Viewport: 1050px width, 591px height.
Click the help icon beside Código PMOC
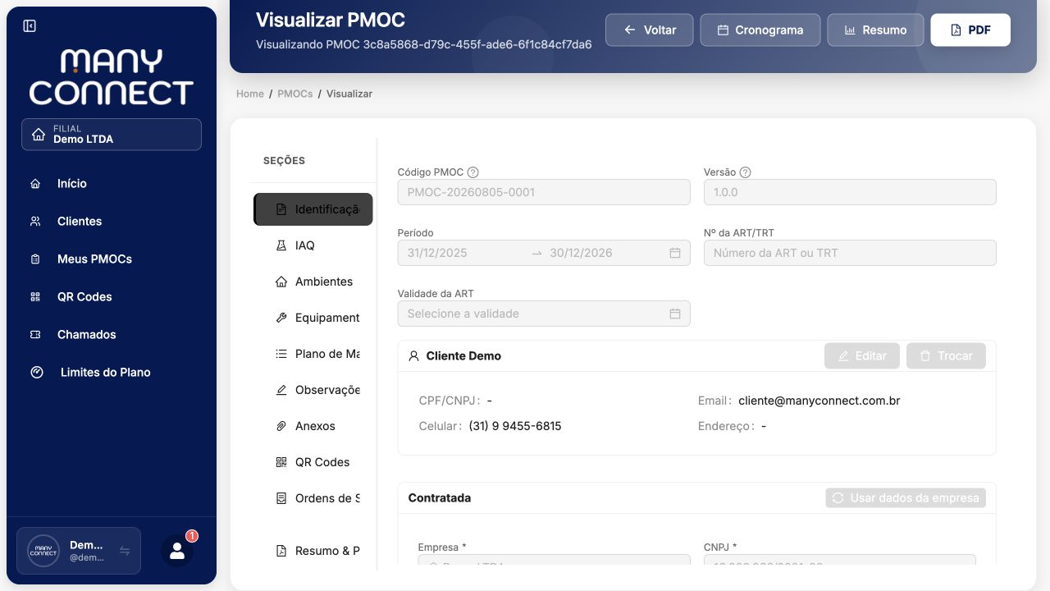click(x=472, y=172)
